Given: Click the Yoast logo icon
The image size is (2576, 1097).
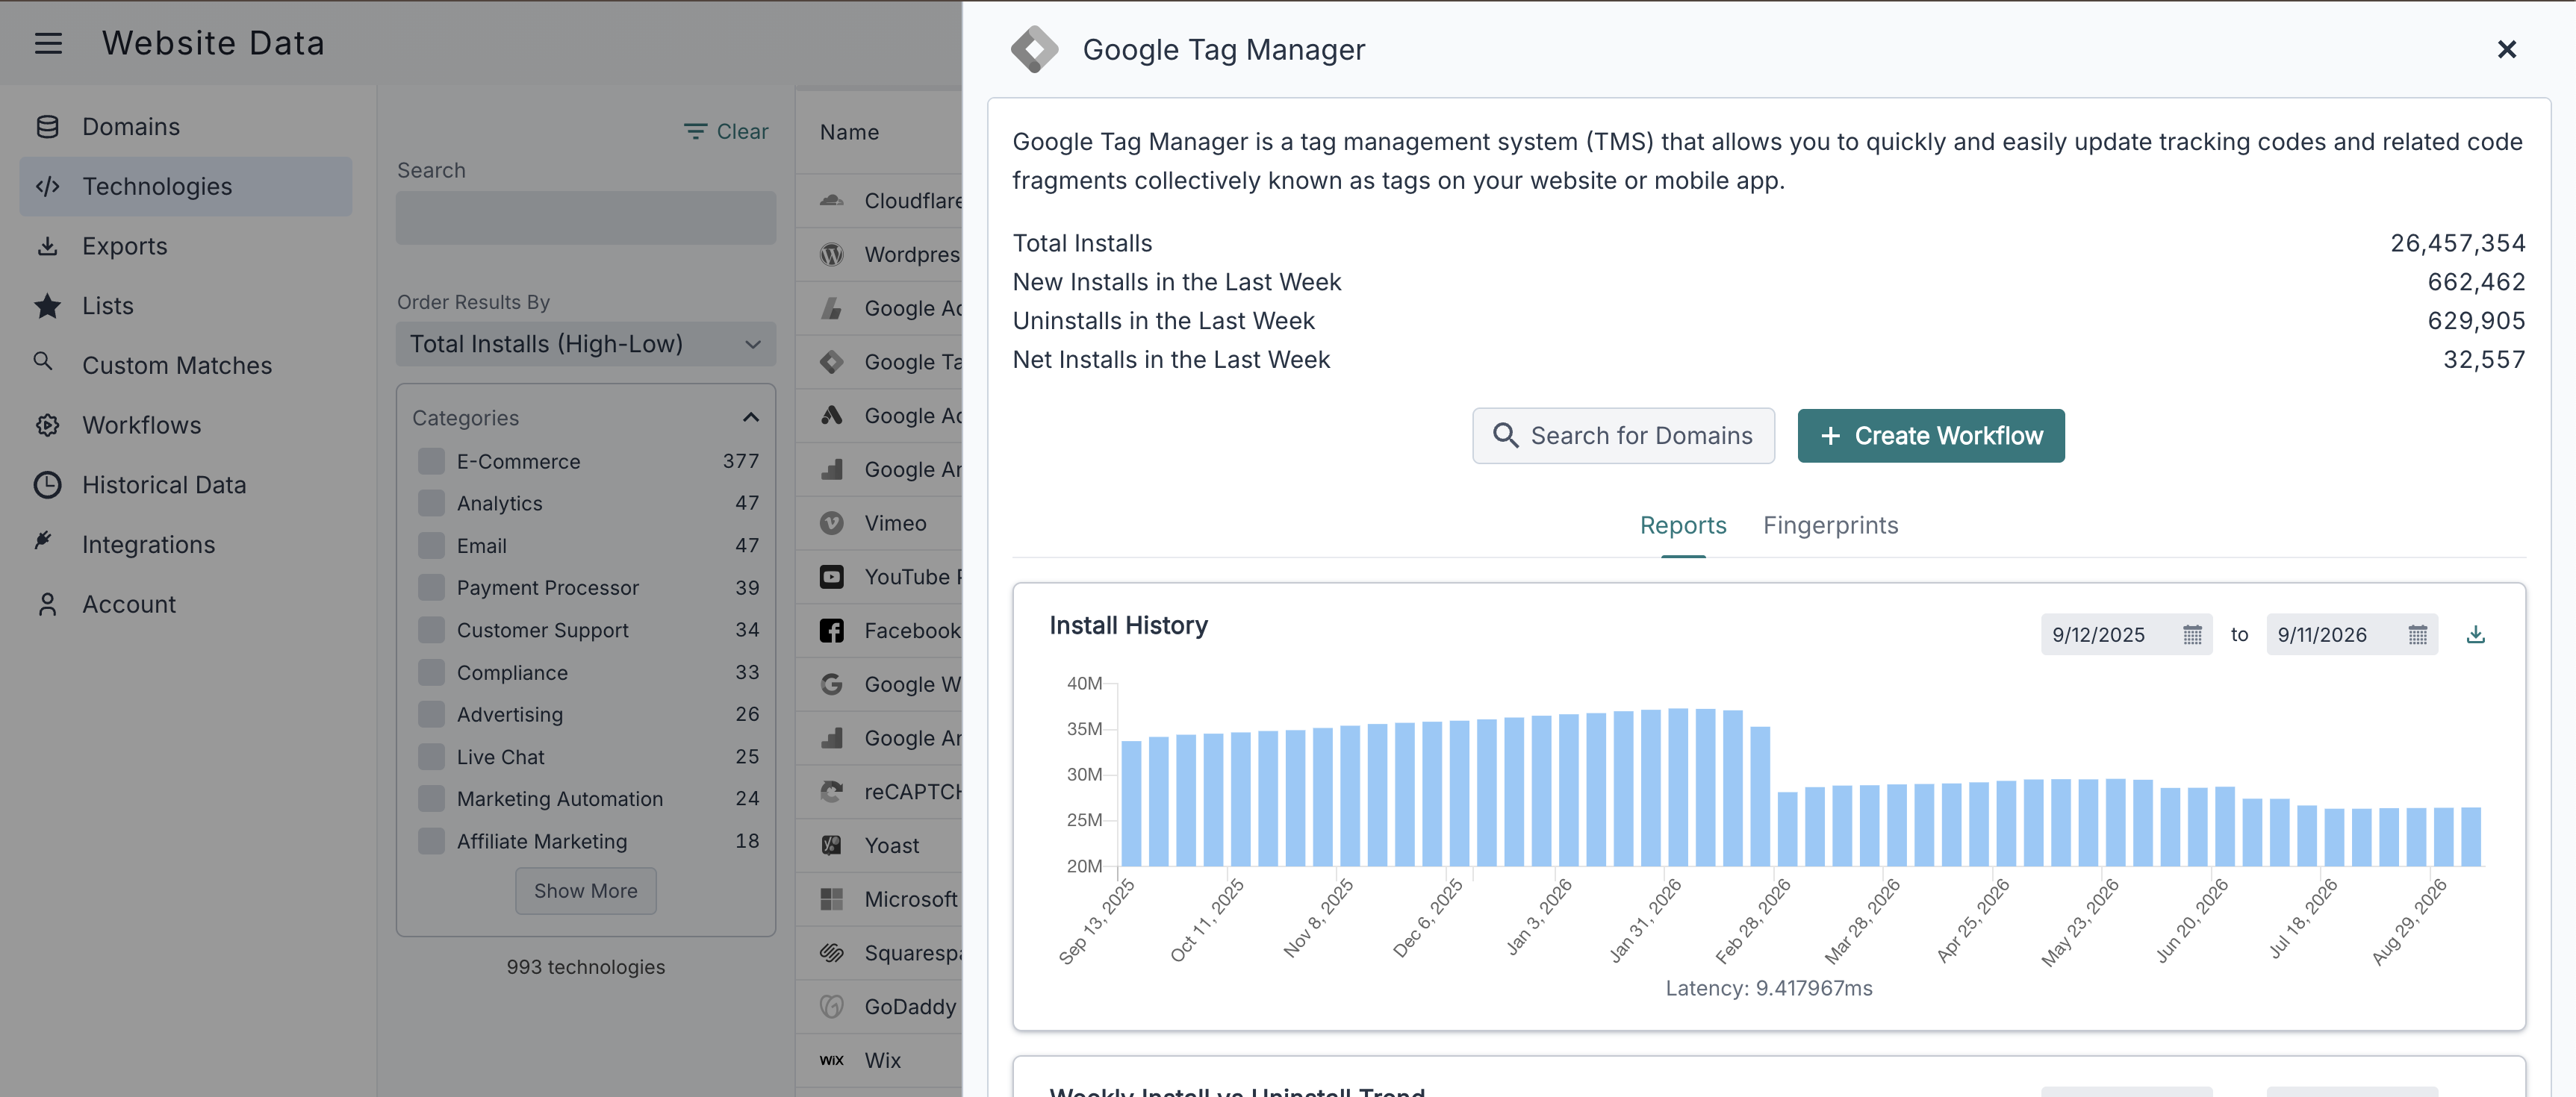Looking at the screenshot, I should [831, 846].
